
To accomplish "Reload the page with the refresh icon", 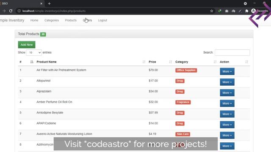I will 11,11.
